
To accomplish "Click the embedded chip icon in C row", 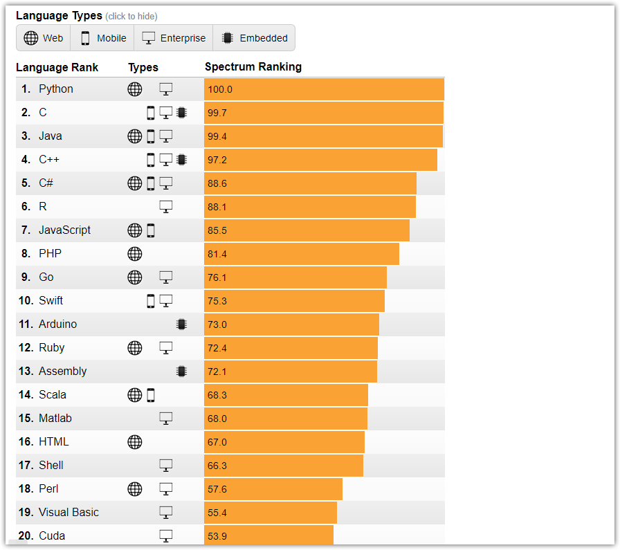I will pyautogui.click(x=181, y=113).
